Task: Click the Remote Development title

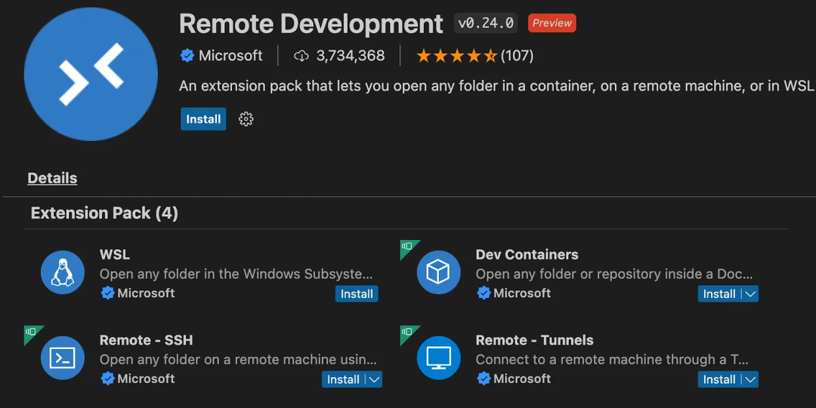Action: pos(311,23)
